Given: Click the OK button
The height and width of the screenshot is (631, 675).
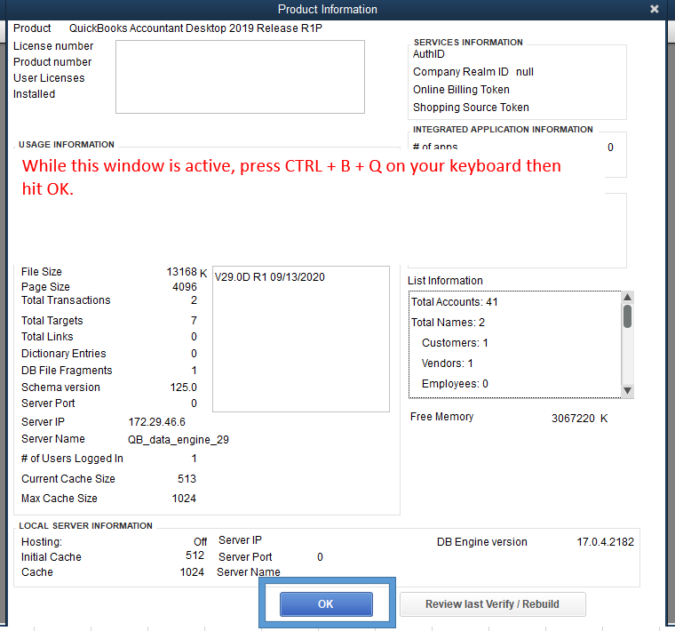Looking at the screenshot, I should point(326,603).
